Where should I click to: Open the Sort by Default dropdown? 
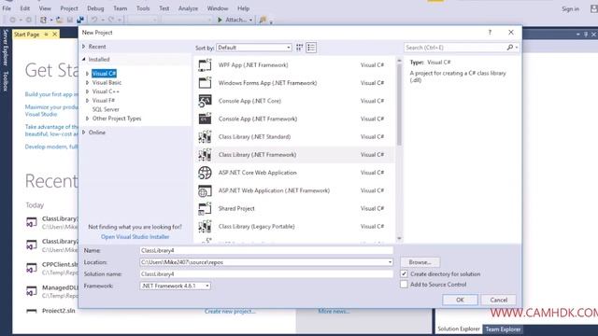(x=254, y=48)
